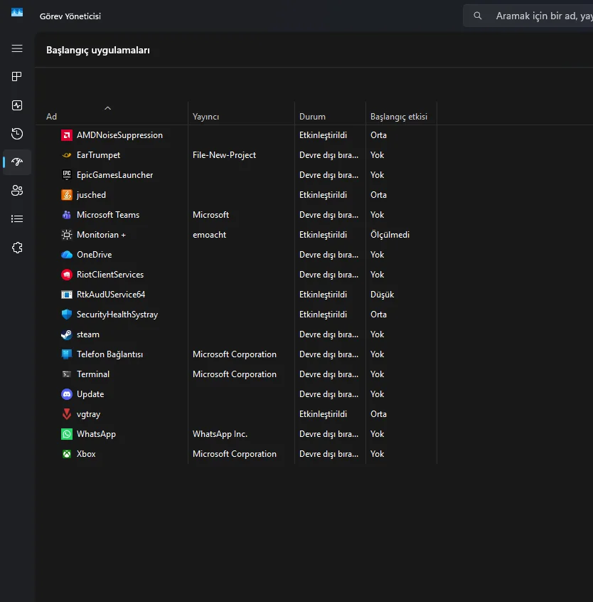Open the App history sidebar icon
Viewport: 593px width, 602px height.
[17, 134]
